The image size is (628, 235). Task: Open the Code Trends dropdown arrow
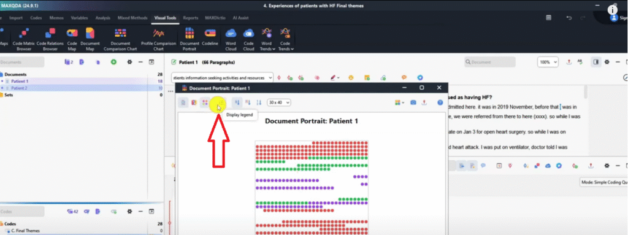292,49
